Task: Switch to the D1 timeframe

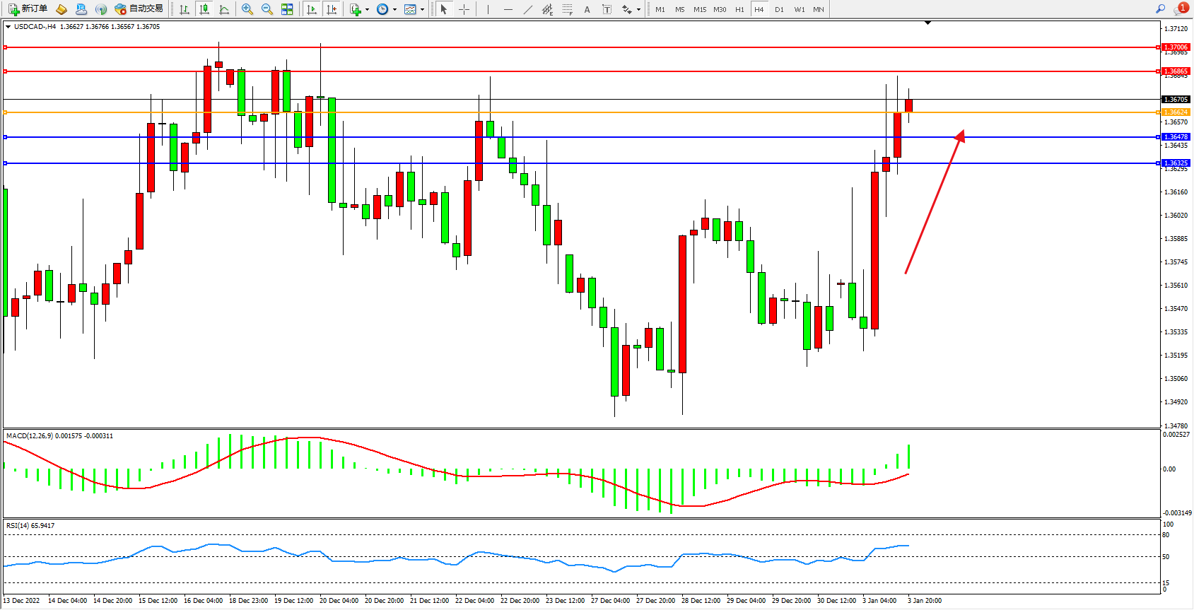Action: (x=779, y=9)
